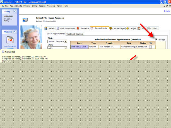Collapse the Today sidebar panel
171x128 pixels.
(x=15, y=11)
